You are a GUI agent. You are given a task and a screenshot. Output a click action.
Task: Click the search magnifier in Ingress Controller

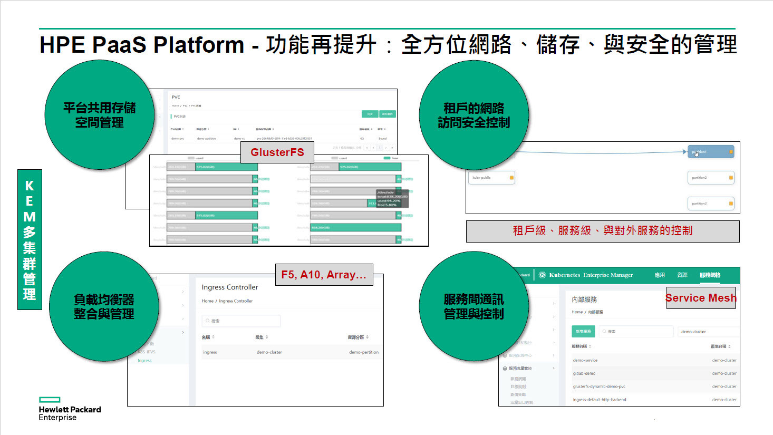point(207,321)
